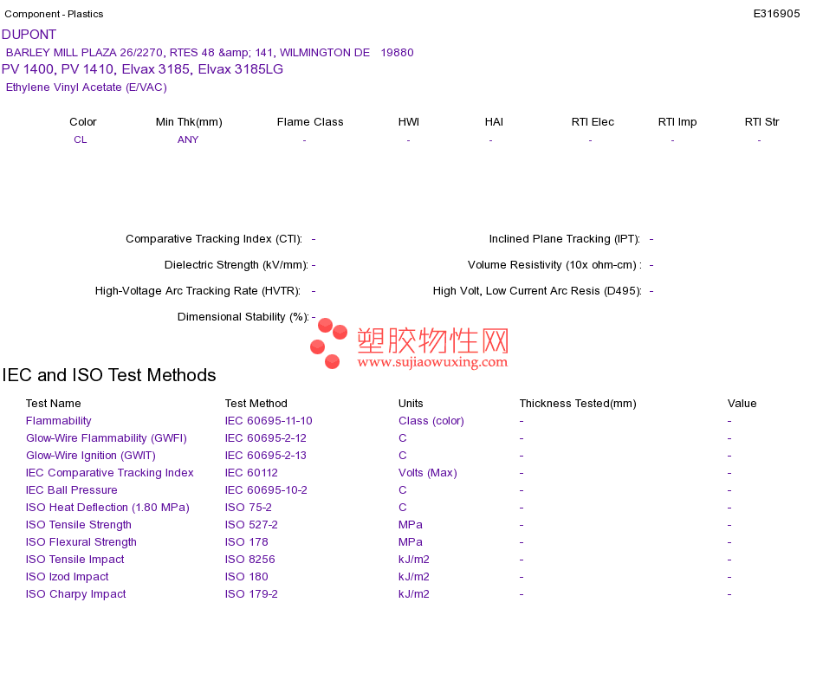Click the BARLEY MILL PLAZA address link
823x693 pixels.
pyautogui.click(x=210, y=53)
